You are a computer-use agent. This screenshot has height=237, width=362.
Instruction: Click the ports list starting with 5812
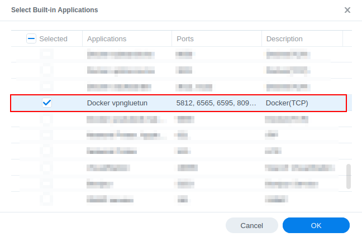click(x=216, y=103)
